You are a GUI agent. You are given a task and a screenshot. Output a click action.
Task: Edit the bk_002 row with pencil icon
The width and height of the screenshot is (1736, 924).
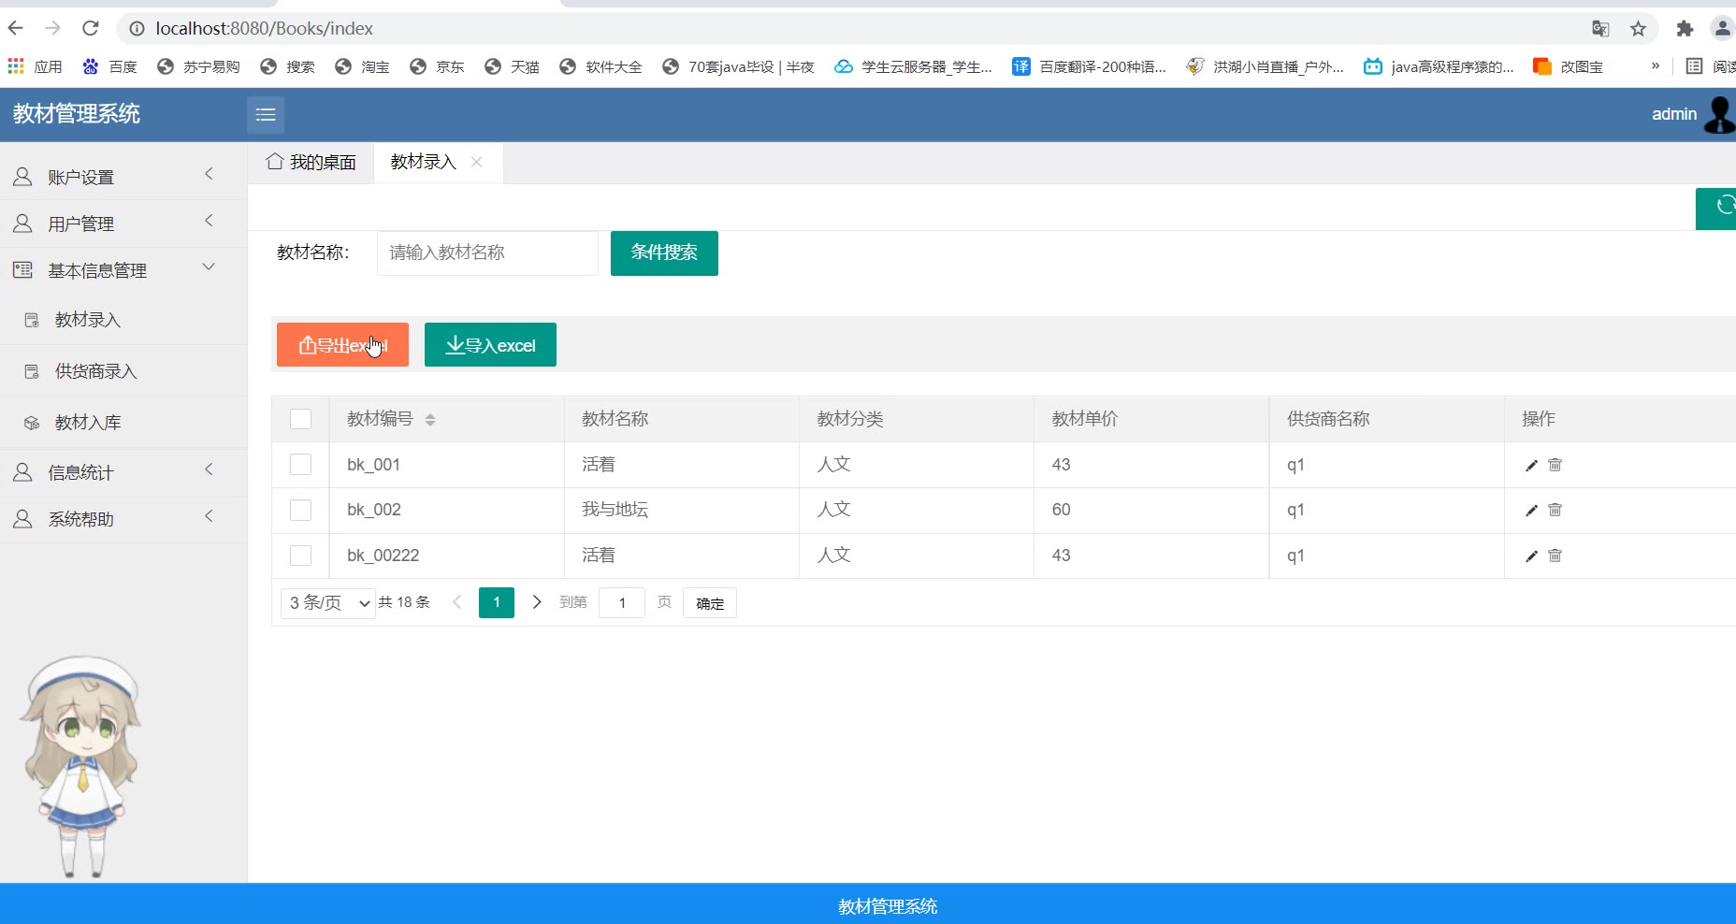[x=1531, y=510]
